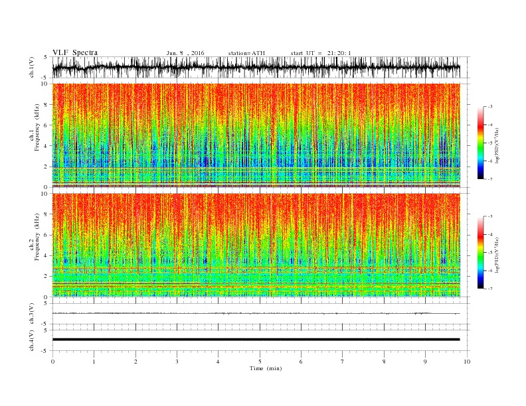
Task: Click the "-3" value on ch.1 color bar
Action: click(490, 107)
